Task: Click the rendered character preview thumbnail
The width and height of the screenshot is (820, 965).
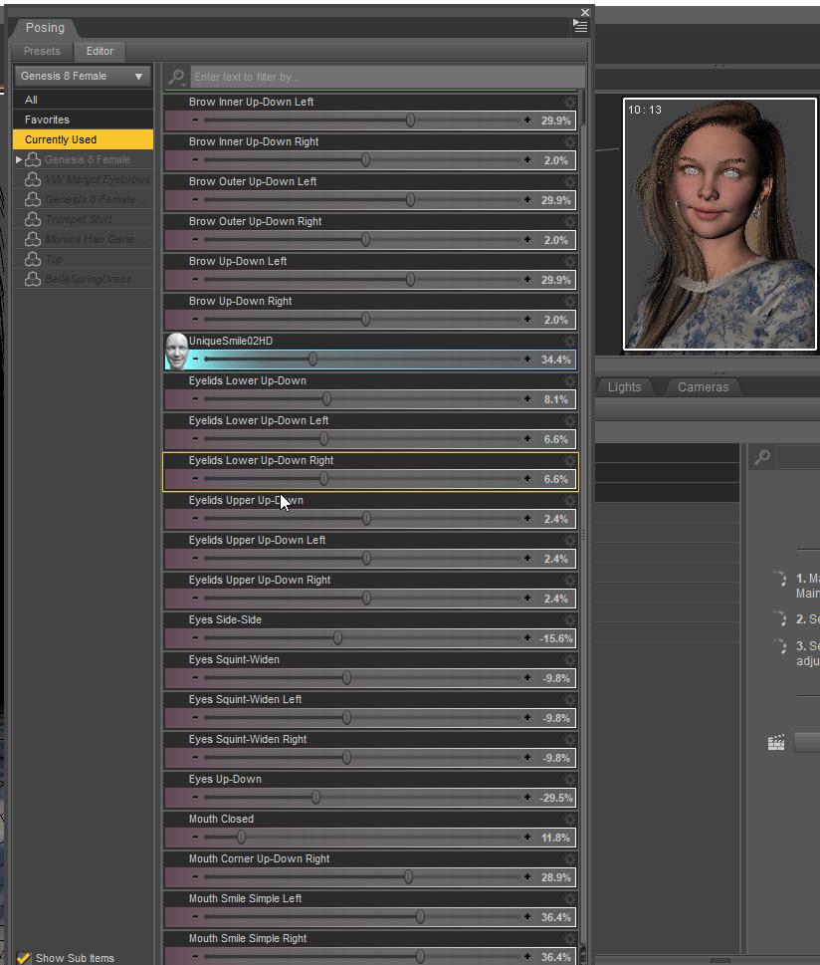Action: 719,224
